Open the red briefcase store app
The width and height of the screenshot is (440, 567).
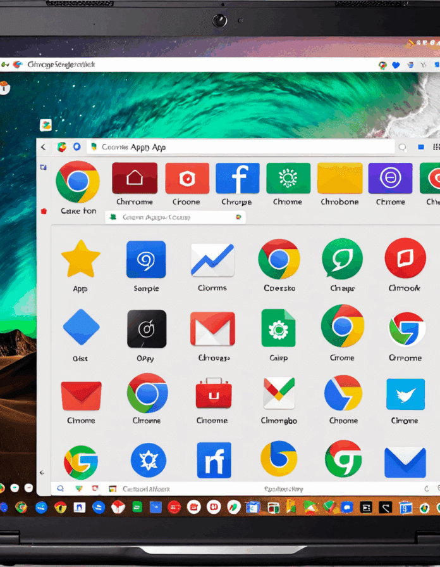(214, 393)
